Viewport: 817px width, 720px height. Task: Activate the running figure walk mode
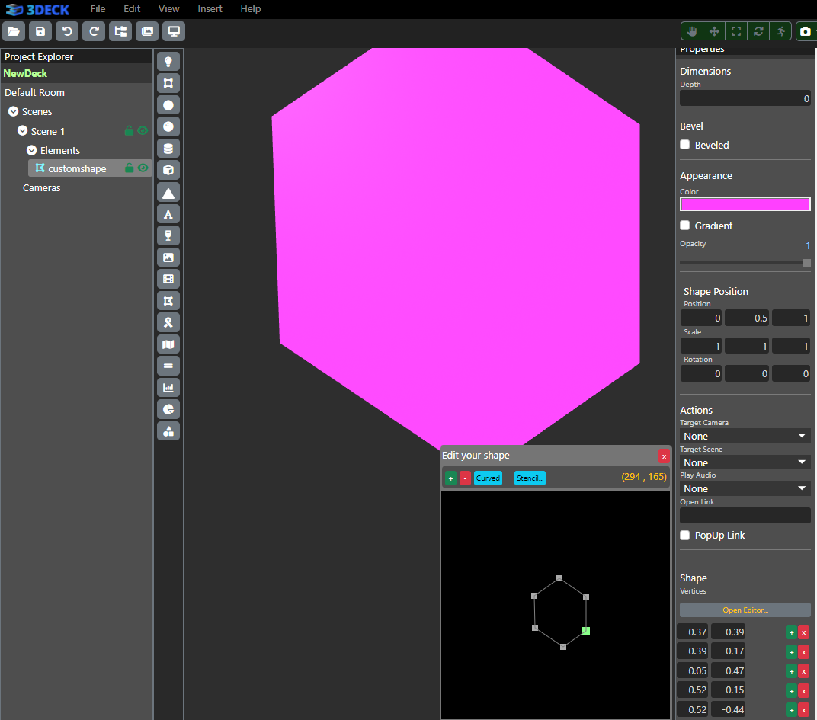coord(780,31)
